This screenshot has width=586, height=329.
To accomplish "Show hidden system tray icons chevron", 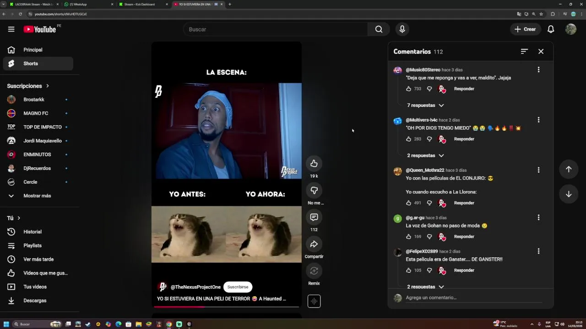I will tap(532, 324).
